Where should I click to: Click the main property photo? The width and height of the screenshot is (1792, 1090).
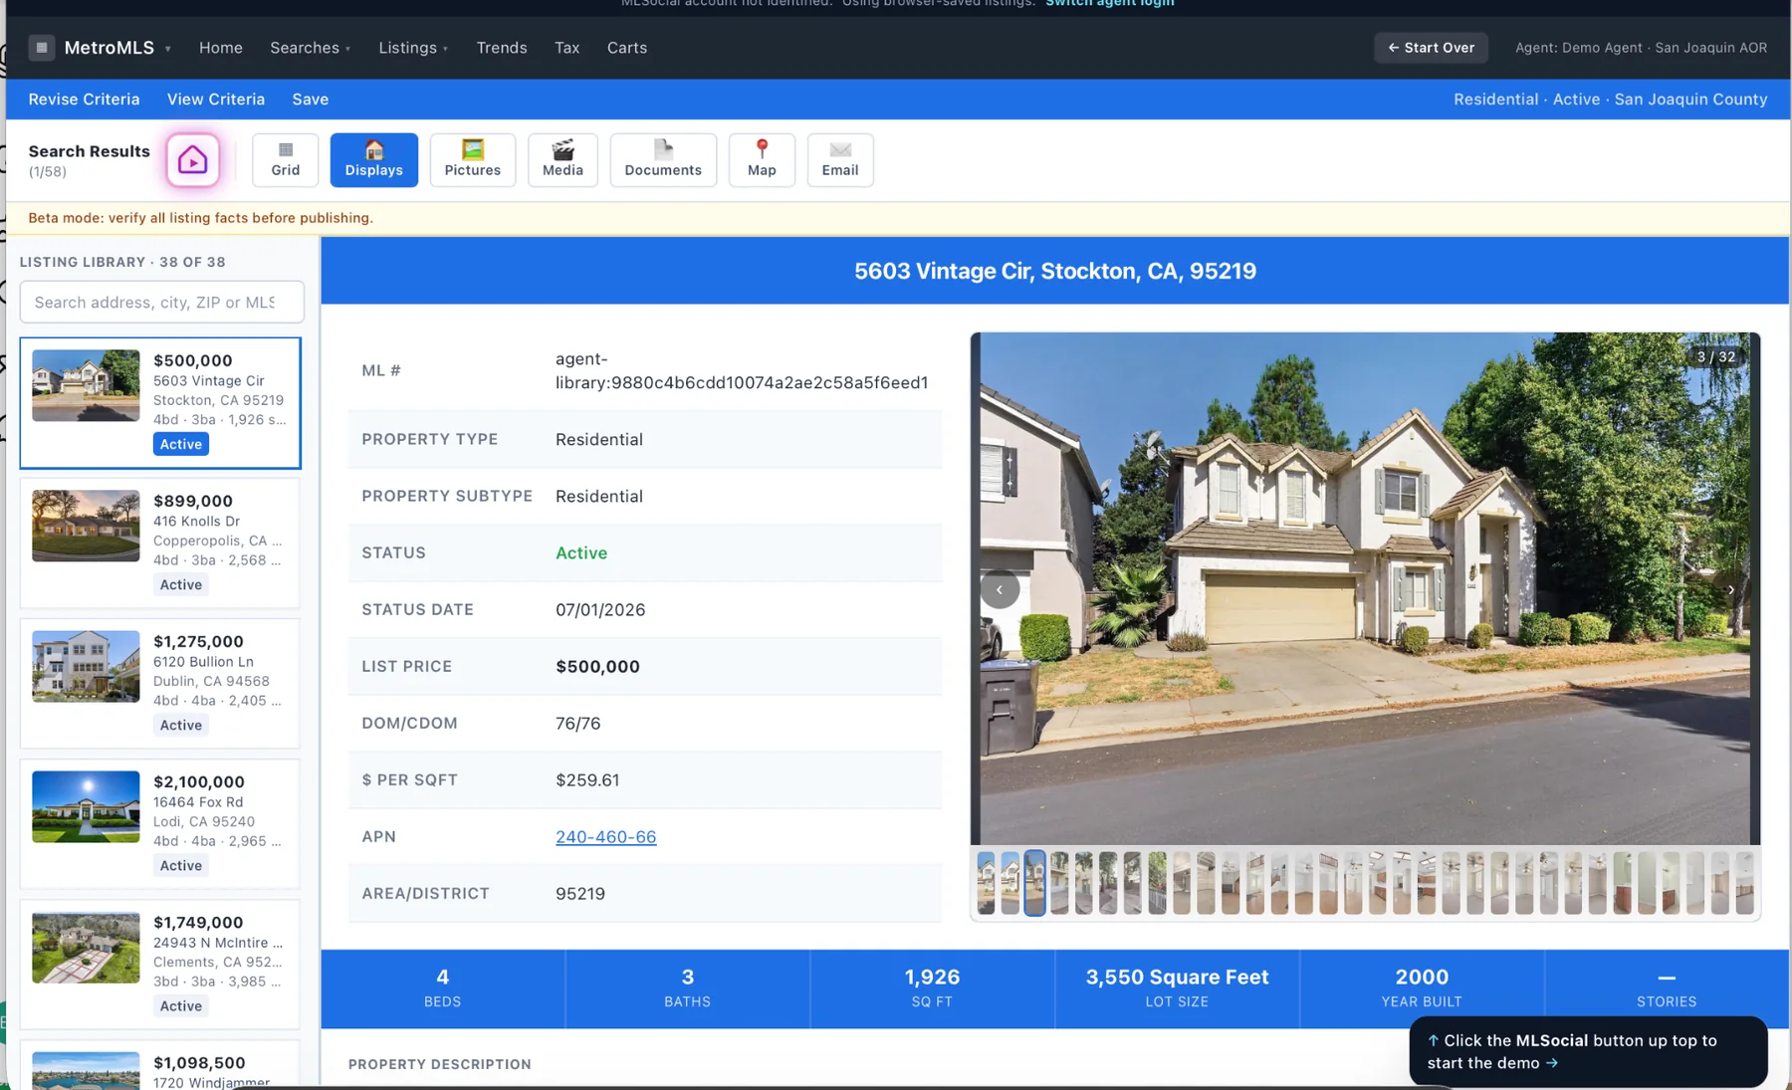[x=1365, y=588]
